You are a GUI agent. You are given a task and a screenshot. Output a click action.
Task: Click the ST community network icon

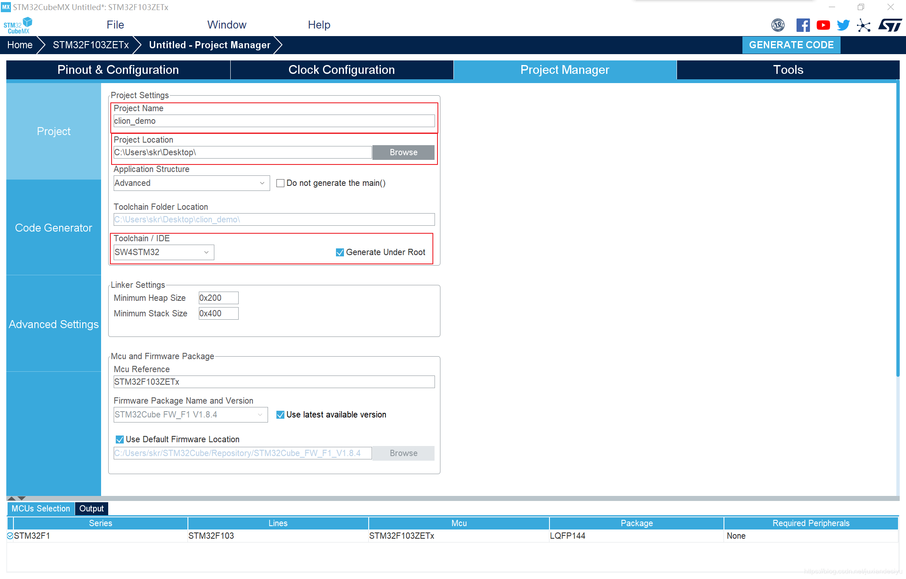click(864, 25)
